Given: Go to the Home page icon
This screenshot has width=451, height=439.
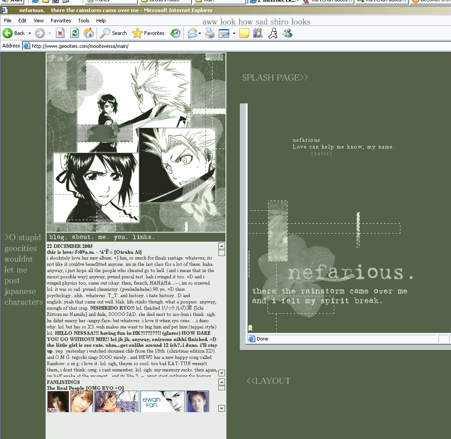Looking at the screenshot, I should pos(89,33).
